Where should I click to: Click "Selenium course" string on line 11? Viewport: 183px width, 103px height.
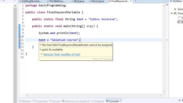[64, 40]
